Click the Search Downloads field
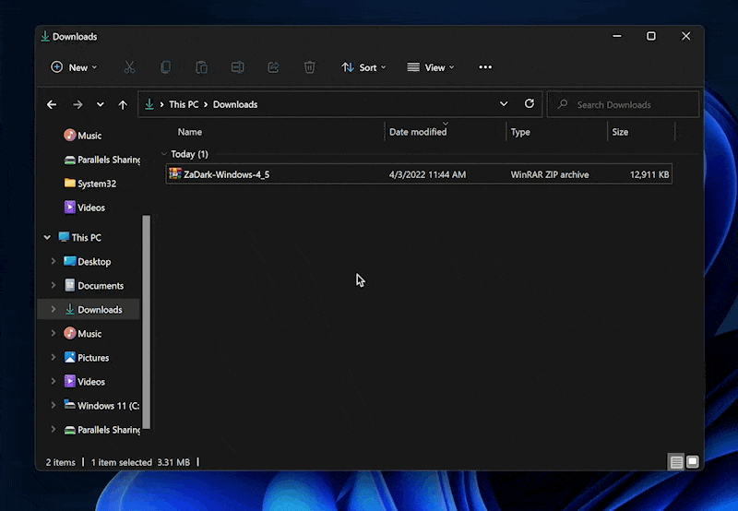The height and width of the screenshot is (511, 738). [624, 104]
